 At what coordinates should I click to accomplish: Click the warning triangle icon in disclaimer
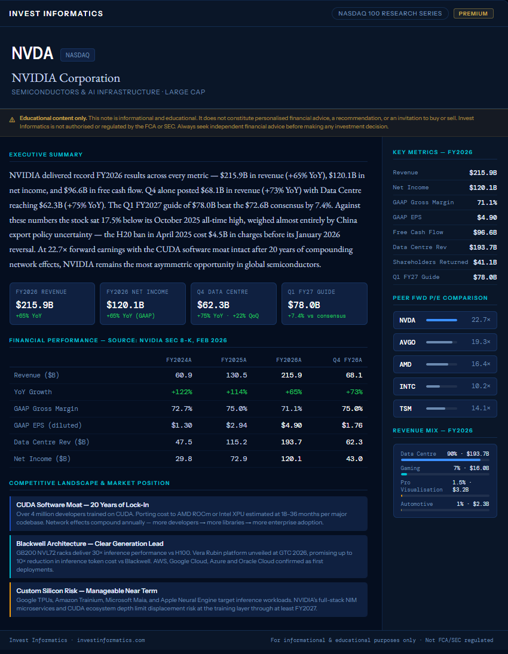[12, 119]
